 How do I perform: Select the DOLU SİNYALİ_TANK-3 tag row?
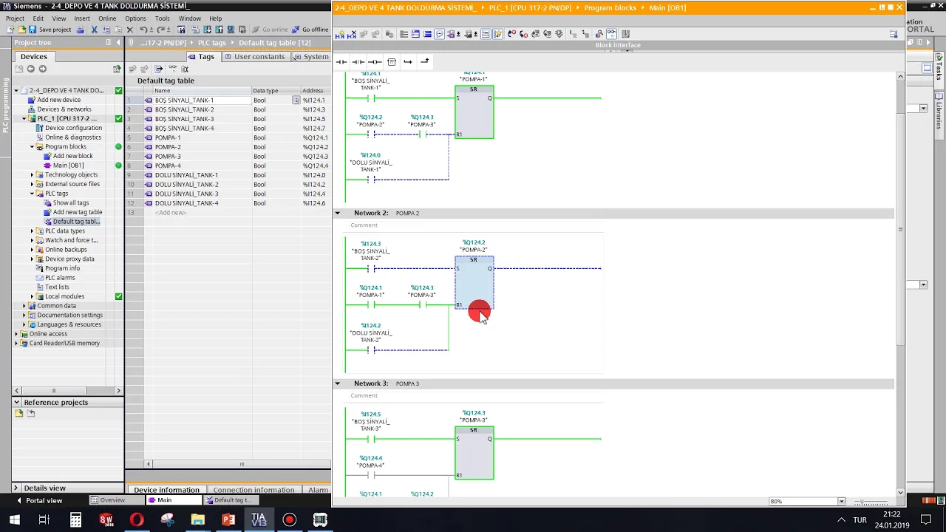(228, 194)
